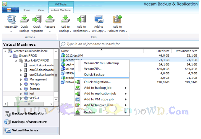Click the Add to Failover Plan ribbon icon
The height and width of the screenshot is (139, 201).
117,20
